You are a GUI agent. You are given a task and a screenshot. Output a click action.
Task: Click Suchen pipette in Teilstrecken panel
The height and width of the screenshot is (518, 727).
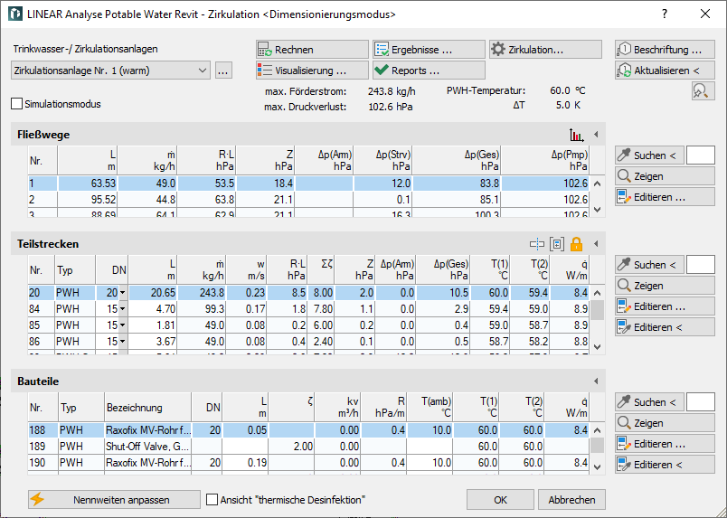tap(649, 265)
